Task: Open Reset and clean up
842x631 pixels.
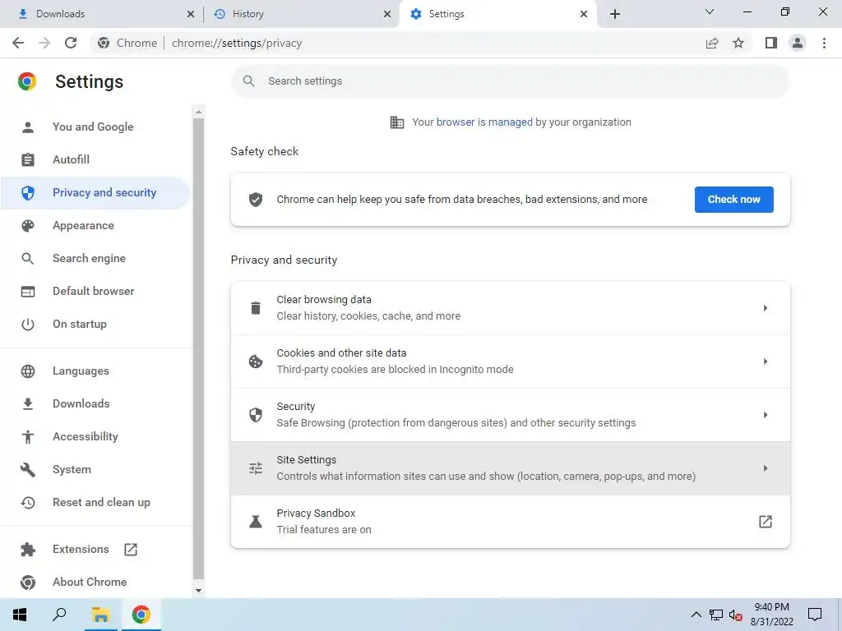Action: pyautogui.click(x=95, y=502)
